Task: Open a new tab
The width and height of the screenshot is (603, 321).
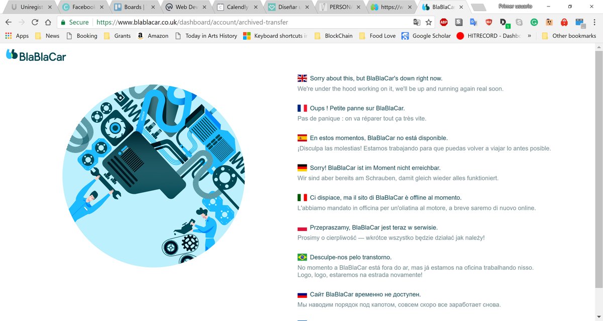Action: point(478,8)
